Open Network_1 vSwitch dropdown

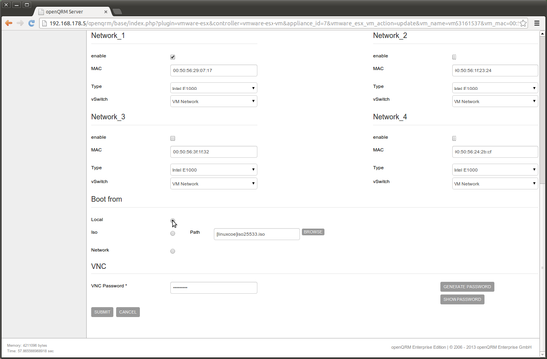[214, 101]
